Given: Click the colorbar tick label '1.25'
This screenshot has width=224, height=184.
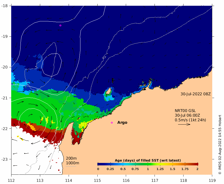Looking at the screenshot, I should pos(160,169).
